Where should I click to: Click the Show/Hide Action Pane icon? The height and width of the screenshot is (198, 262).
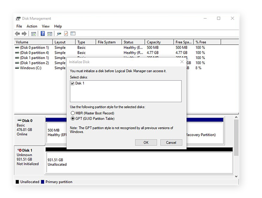click(50, 34)
